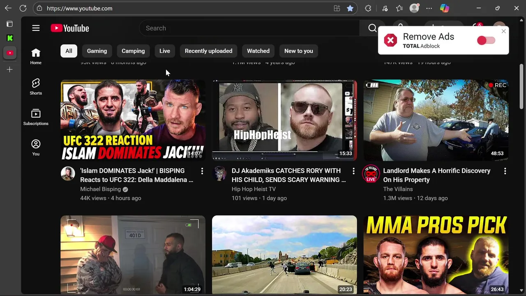View site information lock icon
Image resolution: width=526 pixels, height=296 pixels.
point(39,8)
